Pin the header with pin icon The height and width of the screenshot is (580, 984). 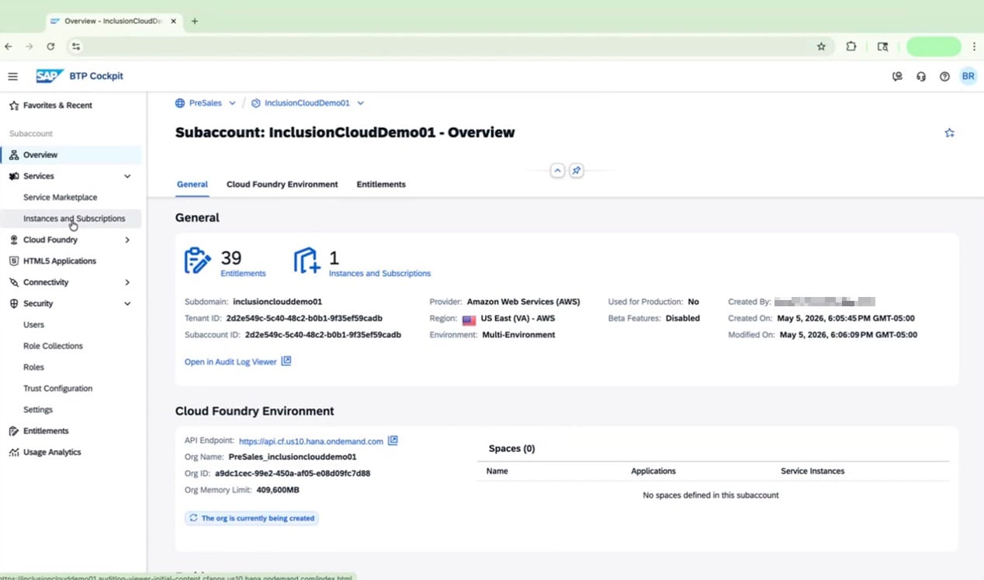(x=576, y=171)
